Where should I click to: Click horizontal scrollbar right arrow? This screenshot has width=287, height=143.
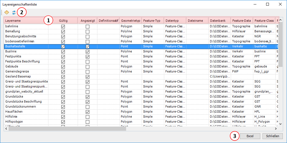tap(276, 129)
